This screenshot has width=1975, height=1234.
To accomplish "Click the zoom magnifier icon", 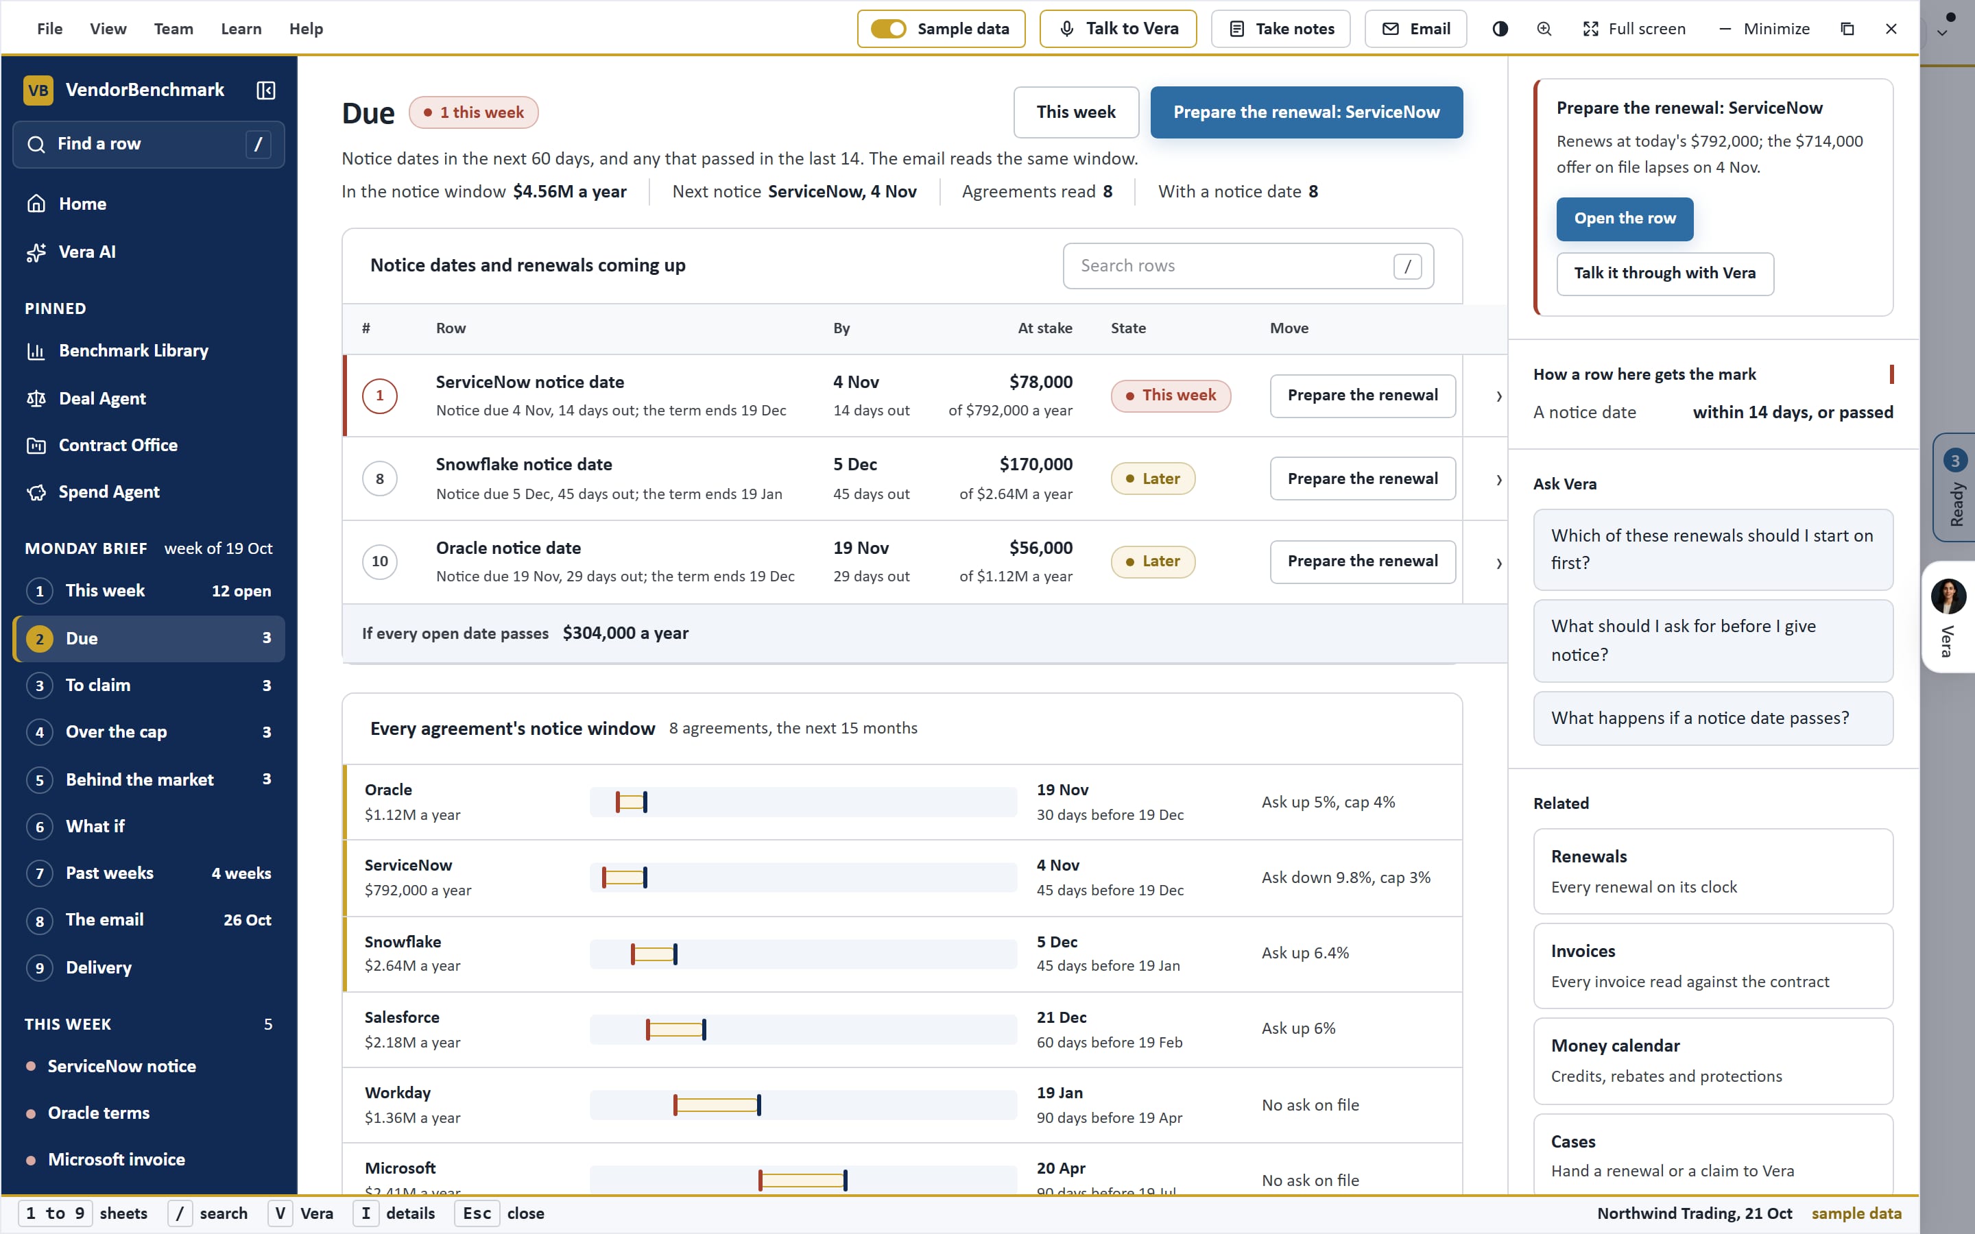I will pos(1544,29).
